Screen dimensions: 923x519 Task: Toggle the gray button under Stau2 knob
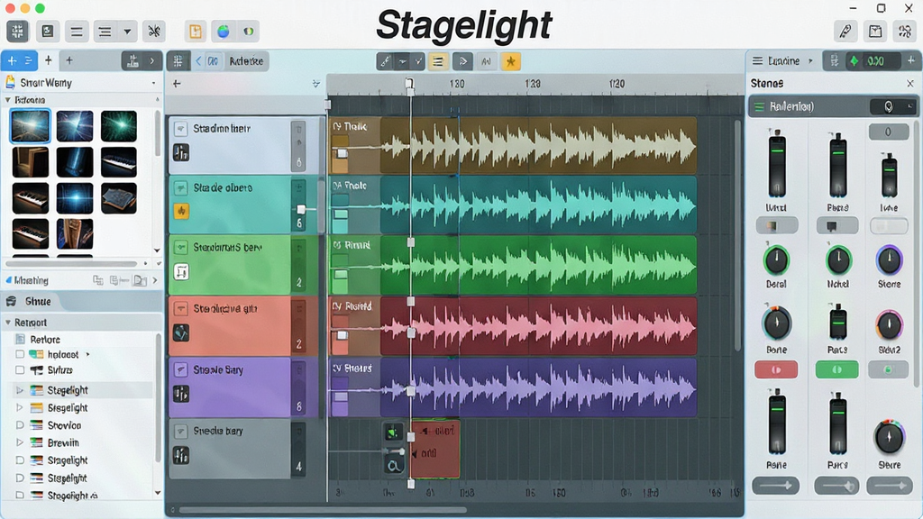tap(888, 369)
